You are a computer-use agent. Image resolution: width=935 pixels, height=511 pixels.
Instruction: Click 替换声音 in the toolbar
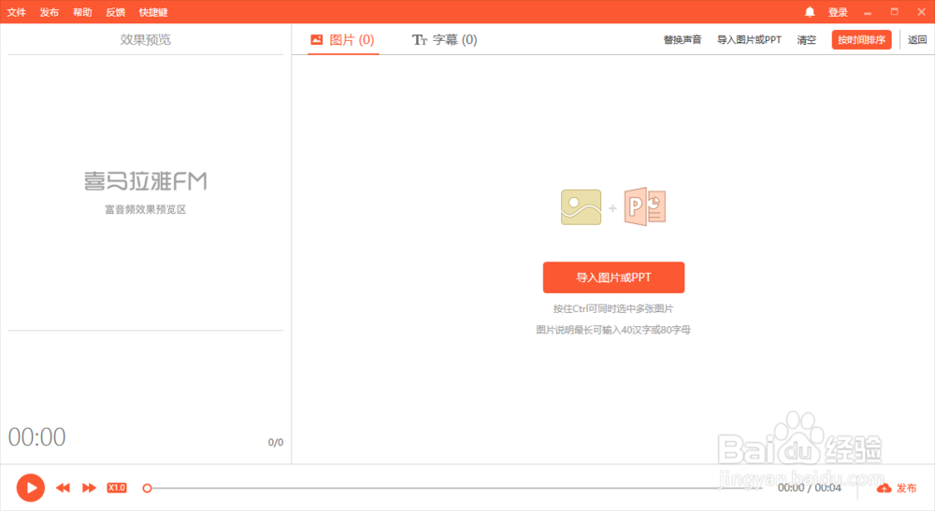click(683, 40)
